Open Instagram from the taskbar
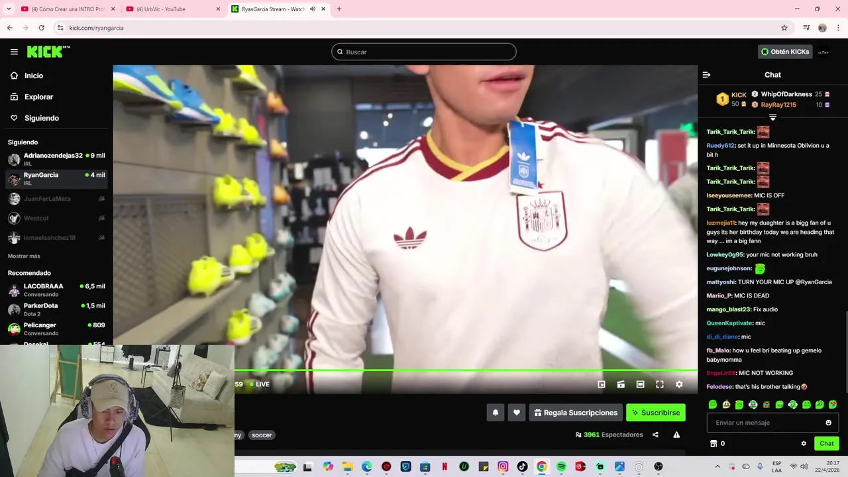848x477 pixels. [503, 467]
